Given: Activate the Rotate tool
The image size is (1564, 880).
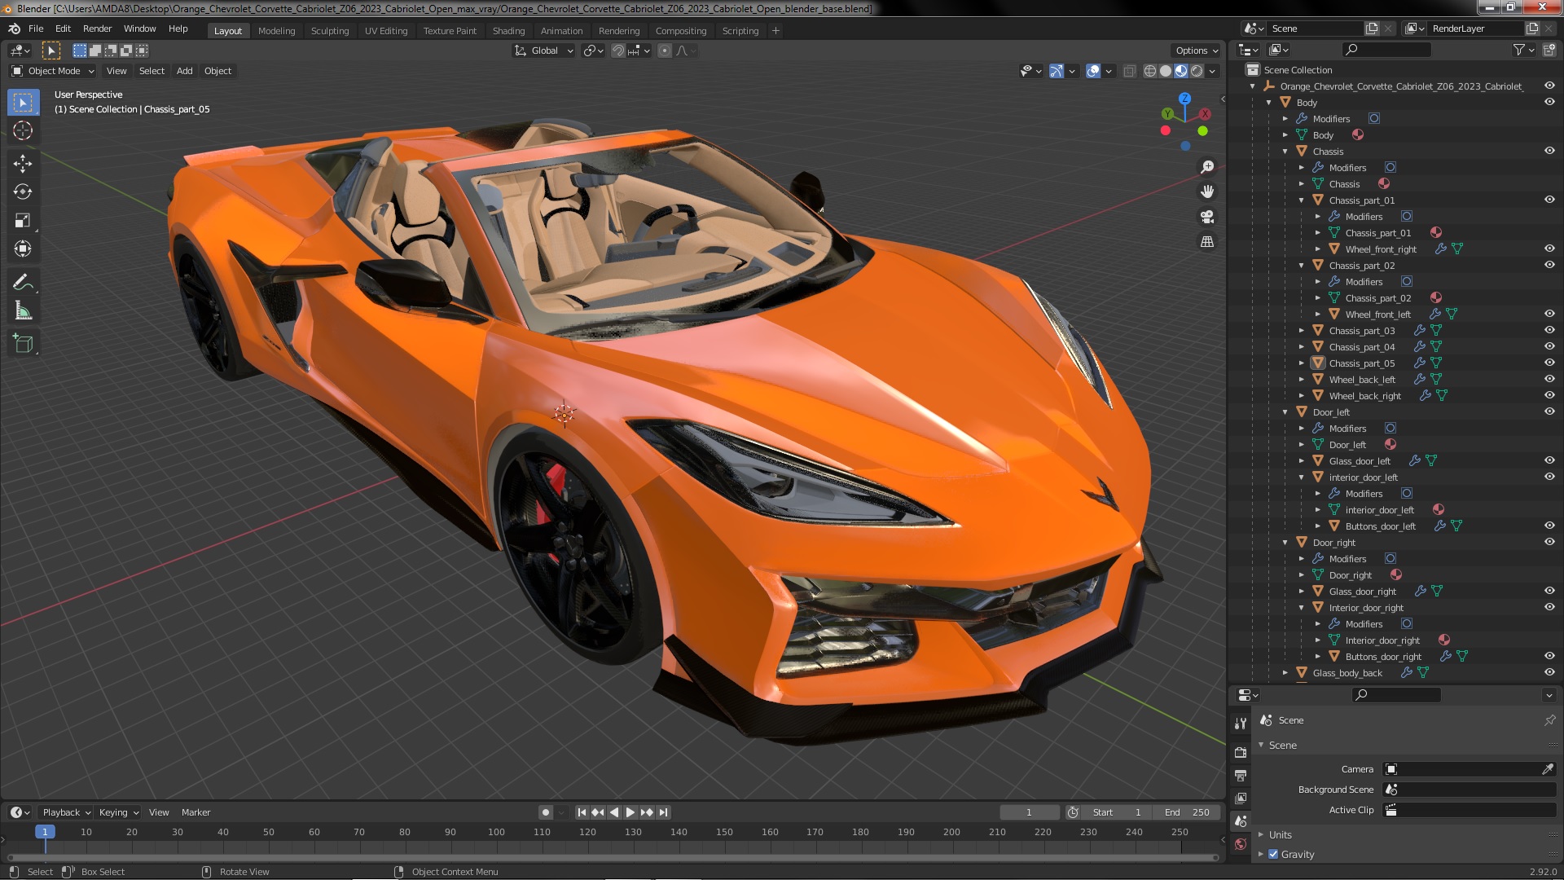Looking at the screenshot, I should point(23,192).
